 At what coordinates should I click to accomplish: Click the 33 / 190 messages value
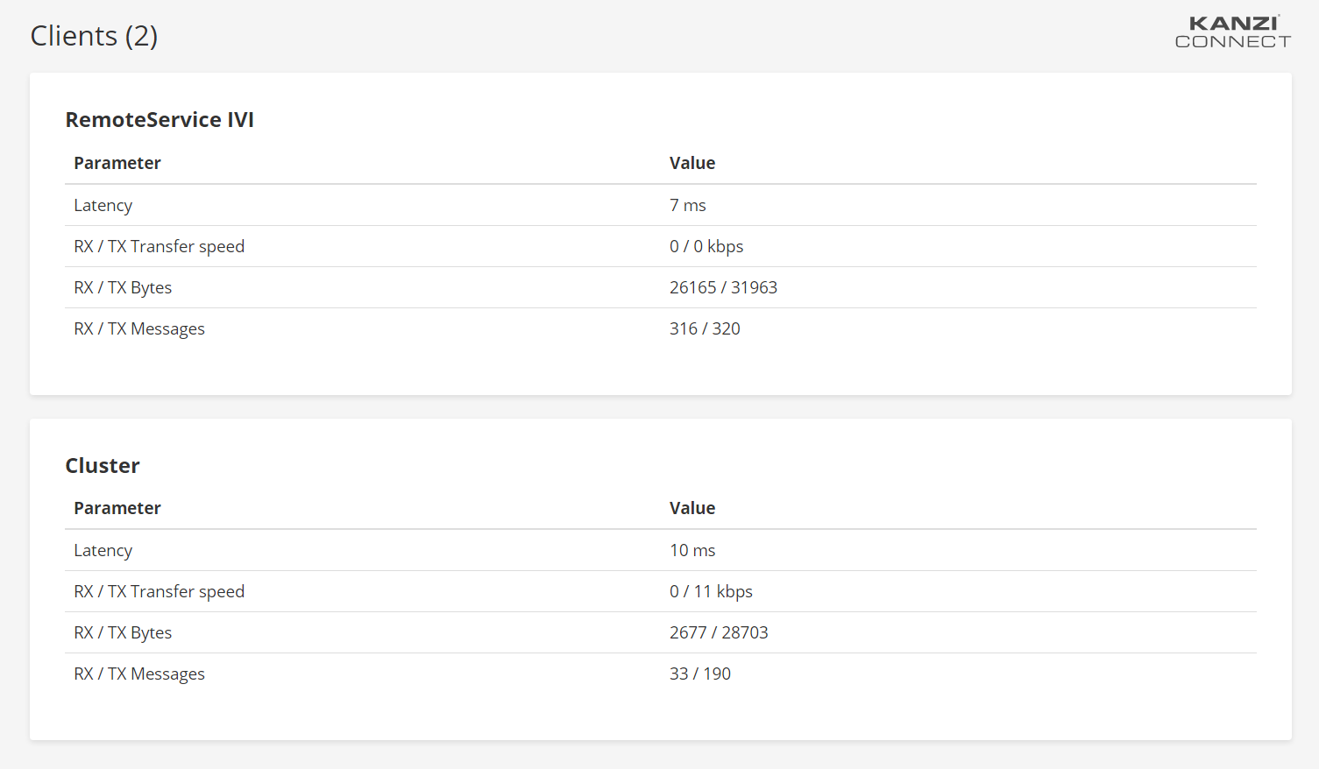click(x=699, y=674)
